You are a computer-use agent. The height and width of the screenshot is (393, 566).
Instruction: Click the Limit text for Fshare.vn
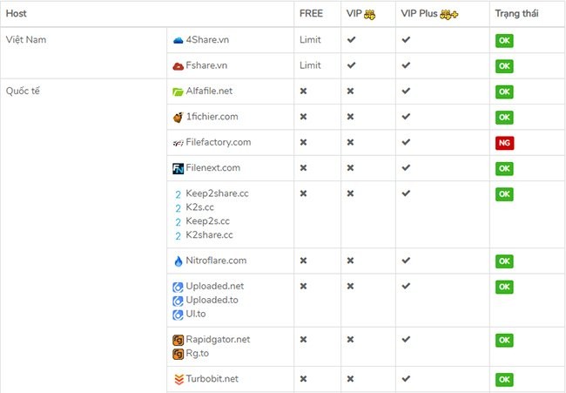[x=310, y=65]
